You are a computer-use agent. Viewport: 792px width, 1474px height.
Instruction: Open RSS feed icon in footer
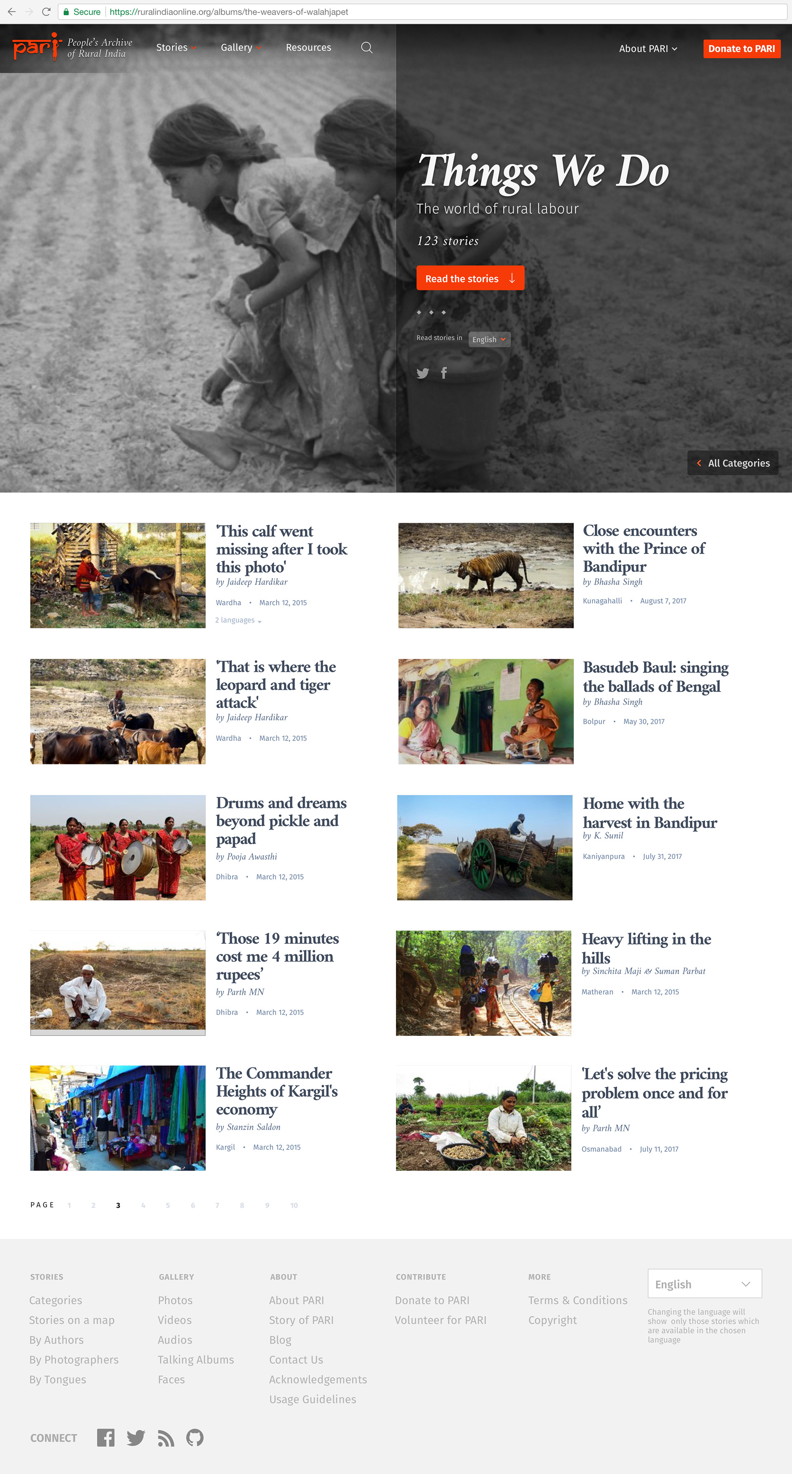[x=166, y=1438]
